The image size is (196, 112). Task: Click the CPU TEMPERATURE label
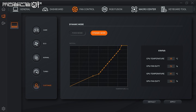click(155, 59)
